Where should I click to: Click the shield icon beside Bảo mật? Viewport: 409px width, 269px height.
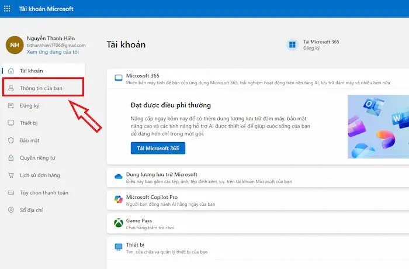(11, 140)
